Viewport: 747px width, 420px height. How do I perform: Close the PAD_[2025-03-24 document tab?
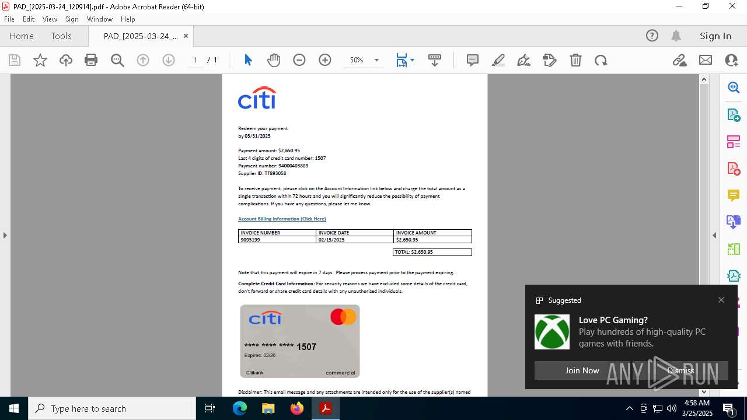tap(186, 36)
